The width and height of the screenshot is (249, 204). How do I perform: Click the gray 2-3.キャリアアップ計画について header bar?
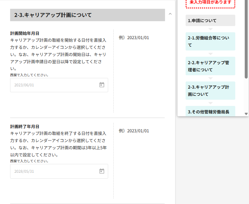pyautogui.click(x=87, y=15)
